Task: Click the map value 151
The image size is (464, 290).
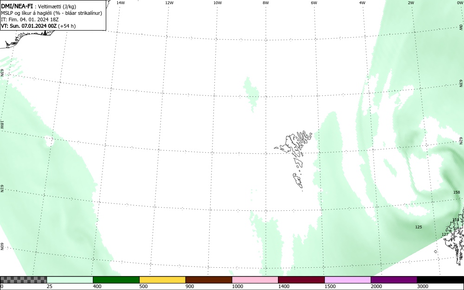Action: pyautogui.click(x=456, y=220)
